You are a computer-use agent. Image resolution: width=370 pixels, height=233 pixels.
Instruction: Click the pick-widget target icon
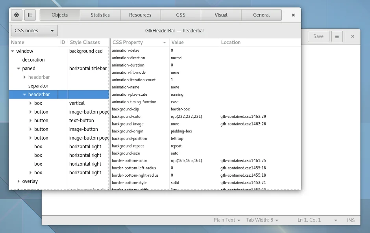pyautogui.click(x=17, y=15)
